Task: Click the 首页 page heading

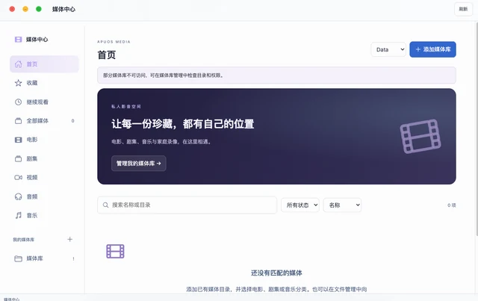Action: coord(106,55)
